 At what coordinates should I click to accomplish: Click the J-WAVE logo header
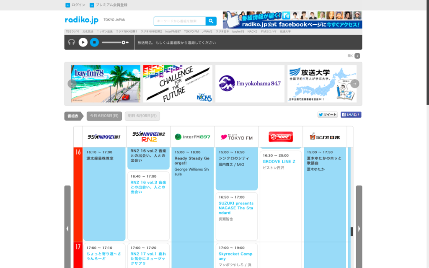point(281,137)
